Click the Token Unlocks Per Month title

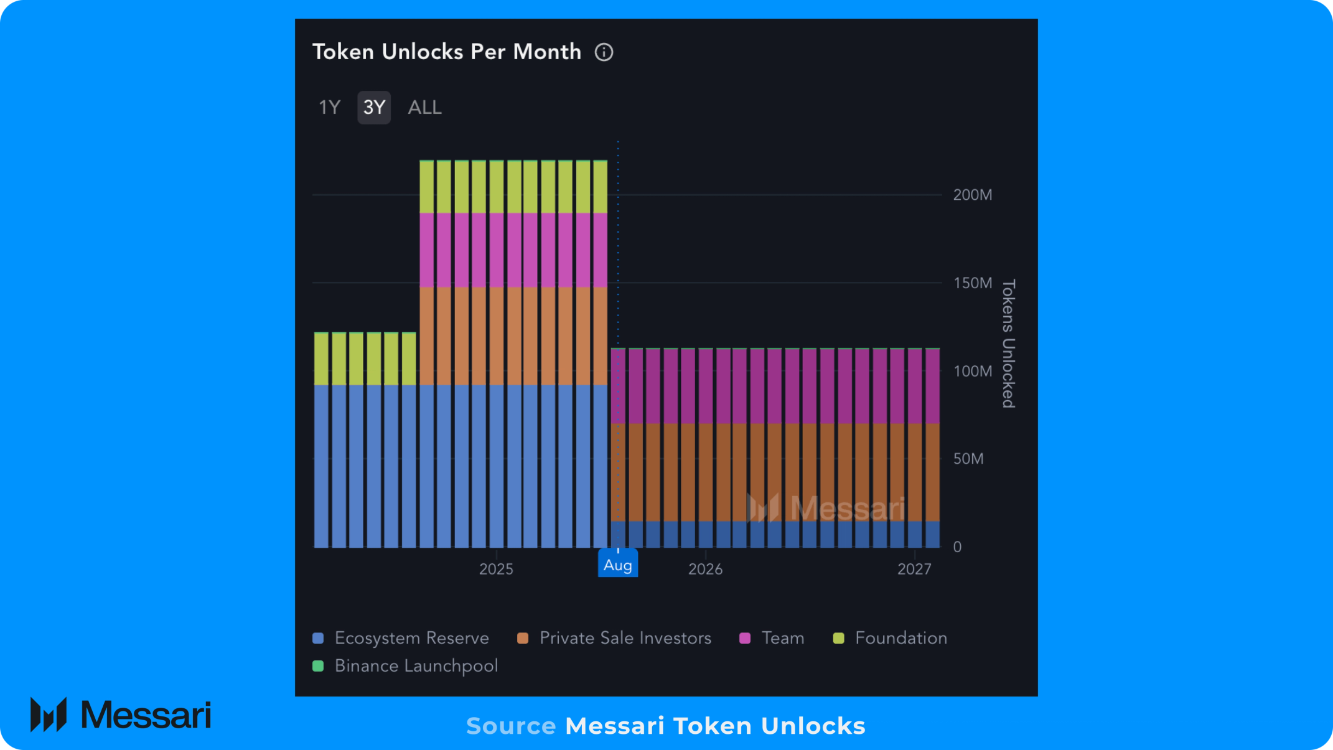pos(447,52)
